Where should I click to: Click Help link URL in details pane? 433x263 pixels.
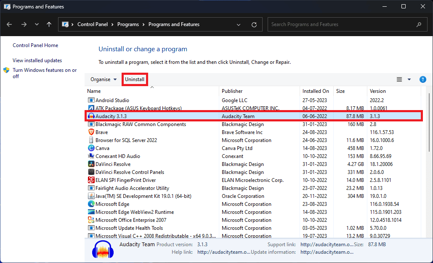pos(224,252)
